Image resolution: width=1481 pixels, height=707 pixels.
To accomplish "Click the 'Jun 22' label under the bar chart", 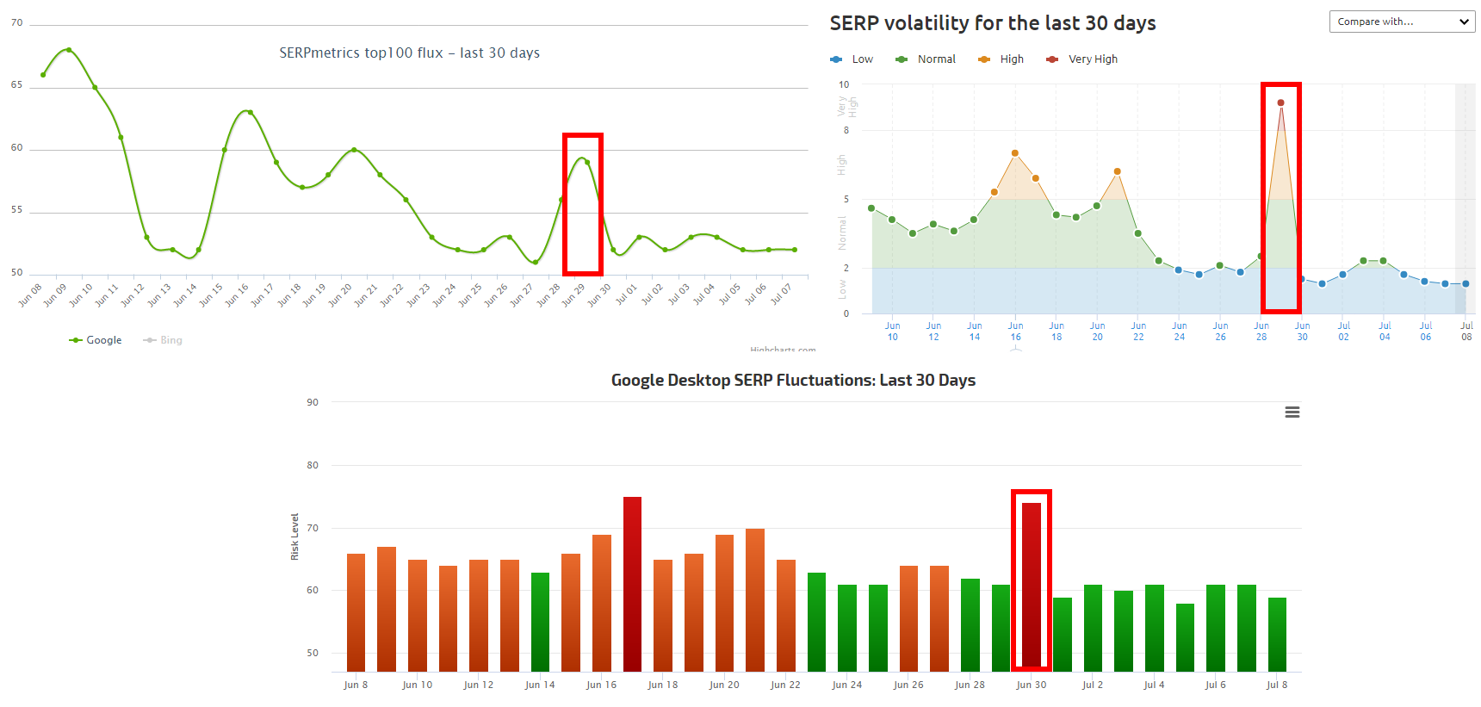I will pyautogui.click(x=785, y=685).
